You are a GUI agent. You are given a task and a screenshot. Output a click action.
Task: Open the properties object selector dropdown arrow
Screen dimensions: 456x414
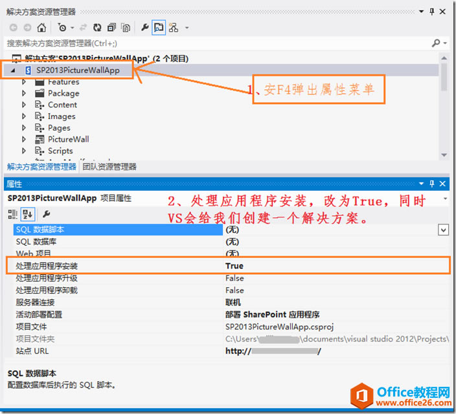tap(445, 199)
